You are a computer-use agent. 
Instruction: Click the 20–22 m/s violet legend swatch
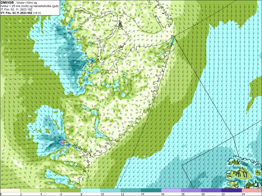pyautogui.click(x=211, y=191)
